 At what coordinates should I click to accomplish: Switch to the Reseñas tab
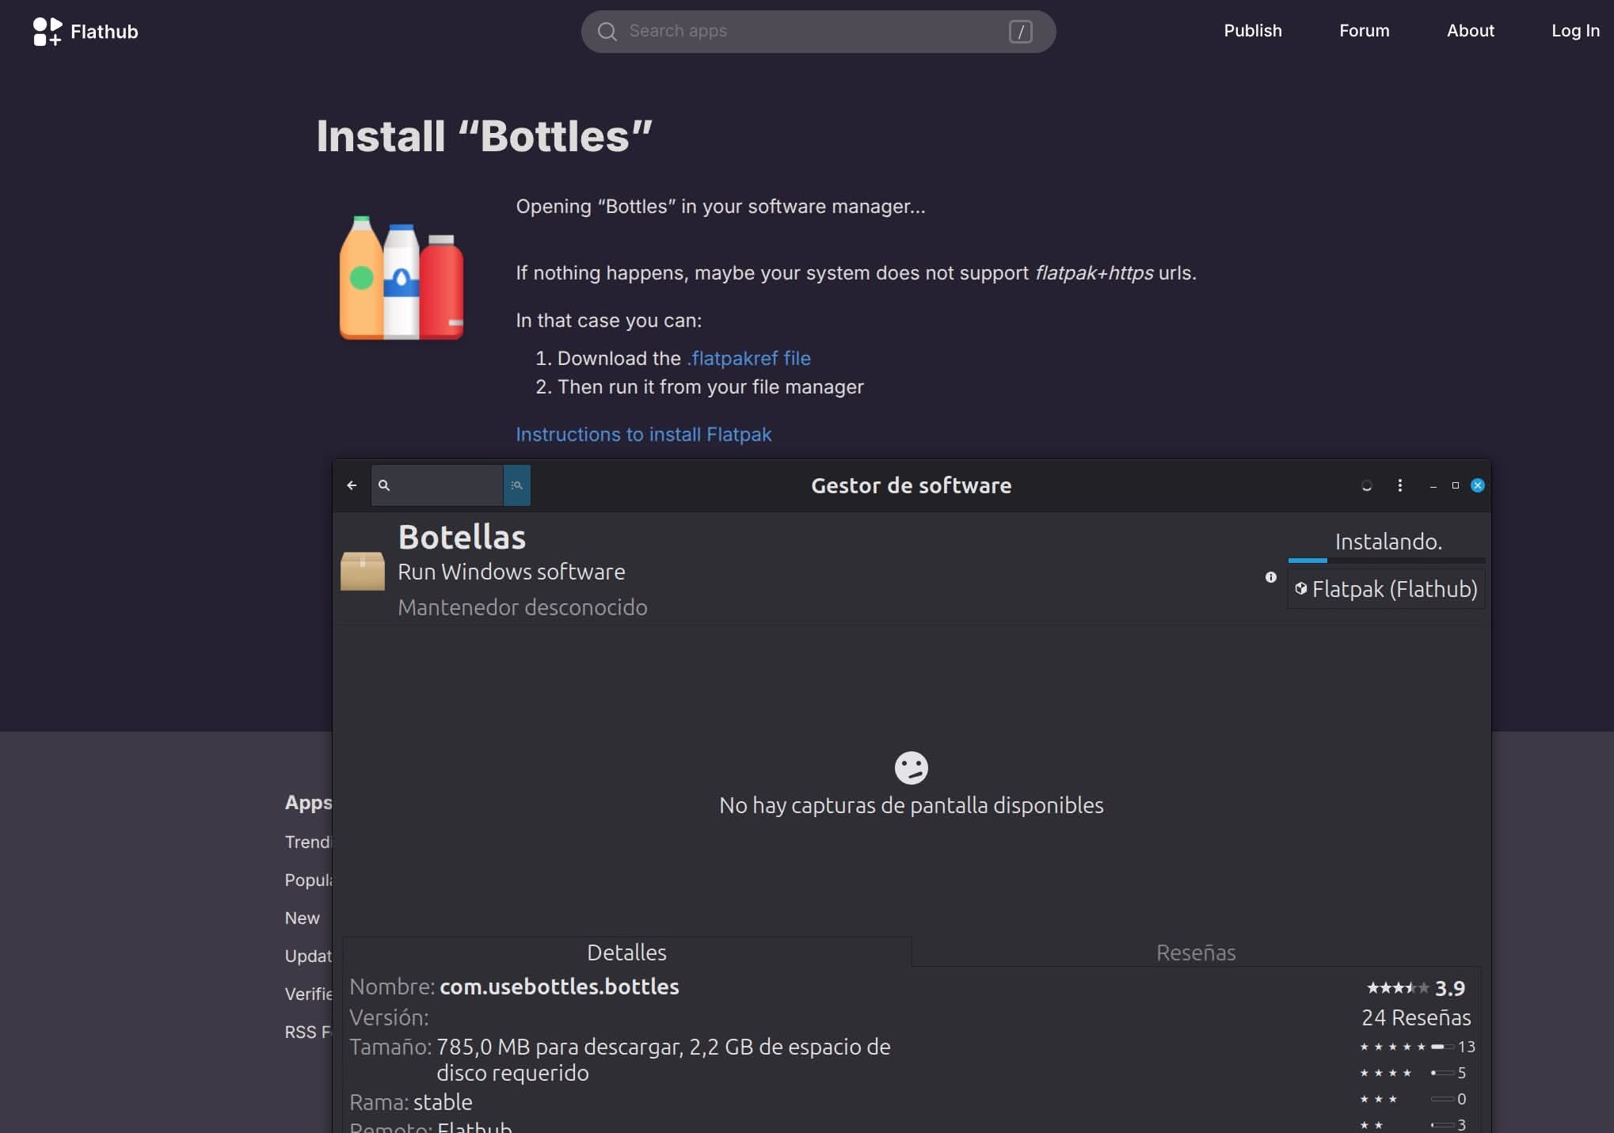tap(1195, 952)
